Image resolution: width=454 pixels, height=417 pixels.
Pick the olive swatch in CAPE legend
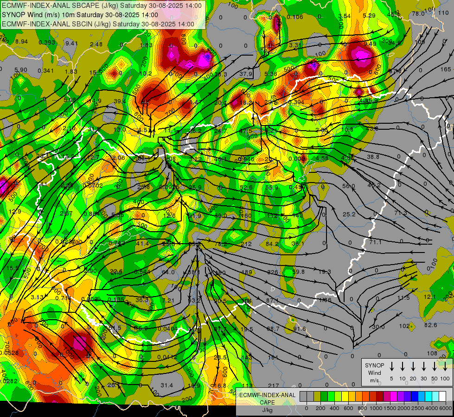317,397
